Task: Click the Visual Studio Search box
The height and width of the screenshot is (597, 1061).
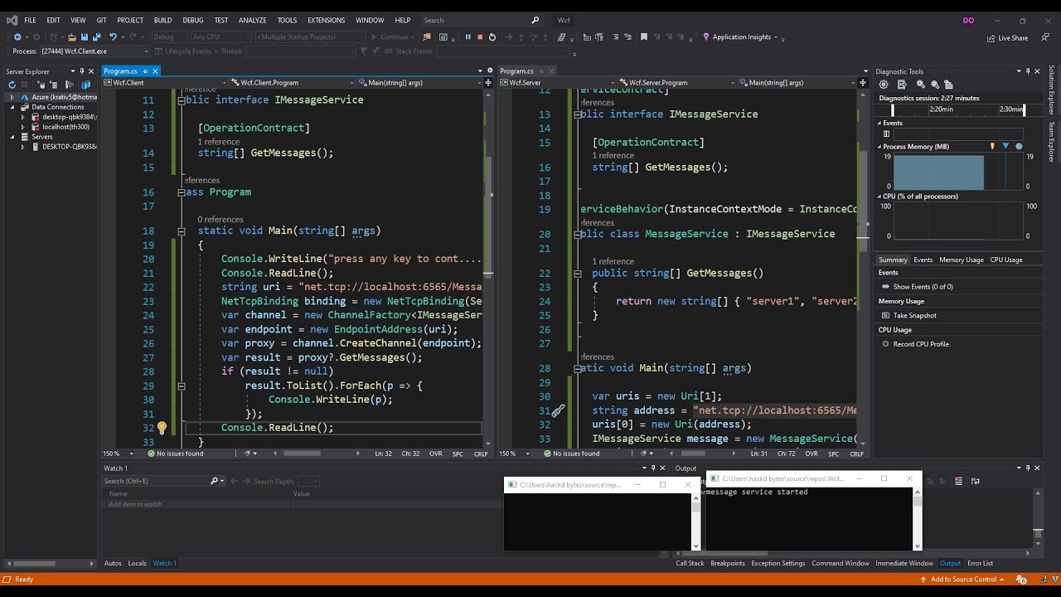Action: pyautogui.click(x=481, y=20)
